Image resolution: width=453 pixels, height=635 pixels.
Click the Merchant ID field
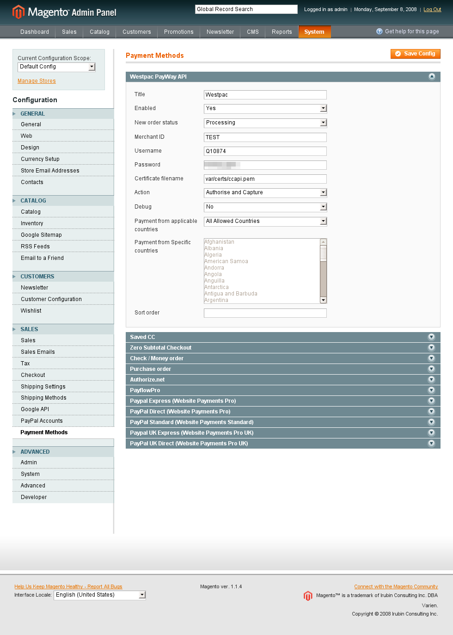(265, 137)
